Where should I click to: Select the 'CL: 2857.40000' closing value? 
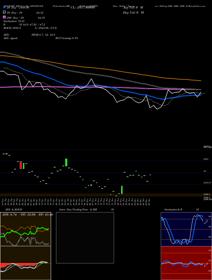click(83, 8)
